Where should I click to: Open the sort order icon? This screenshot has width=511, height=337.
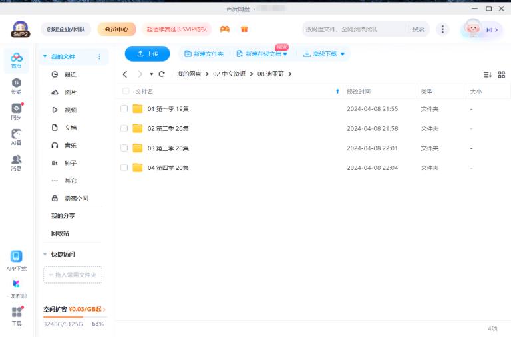487,75
